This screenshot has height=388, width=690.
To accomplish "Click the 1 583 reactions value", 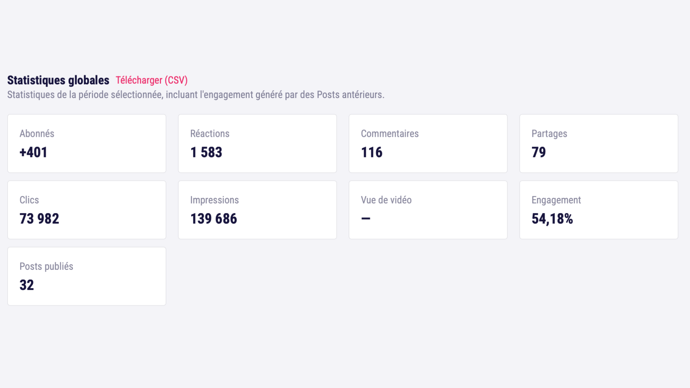I will (x=206, y=152).
